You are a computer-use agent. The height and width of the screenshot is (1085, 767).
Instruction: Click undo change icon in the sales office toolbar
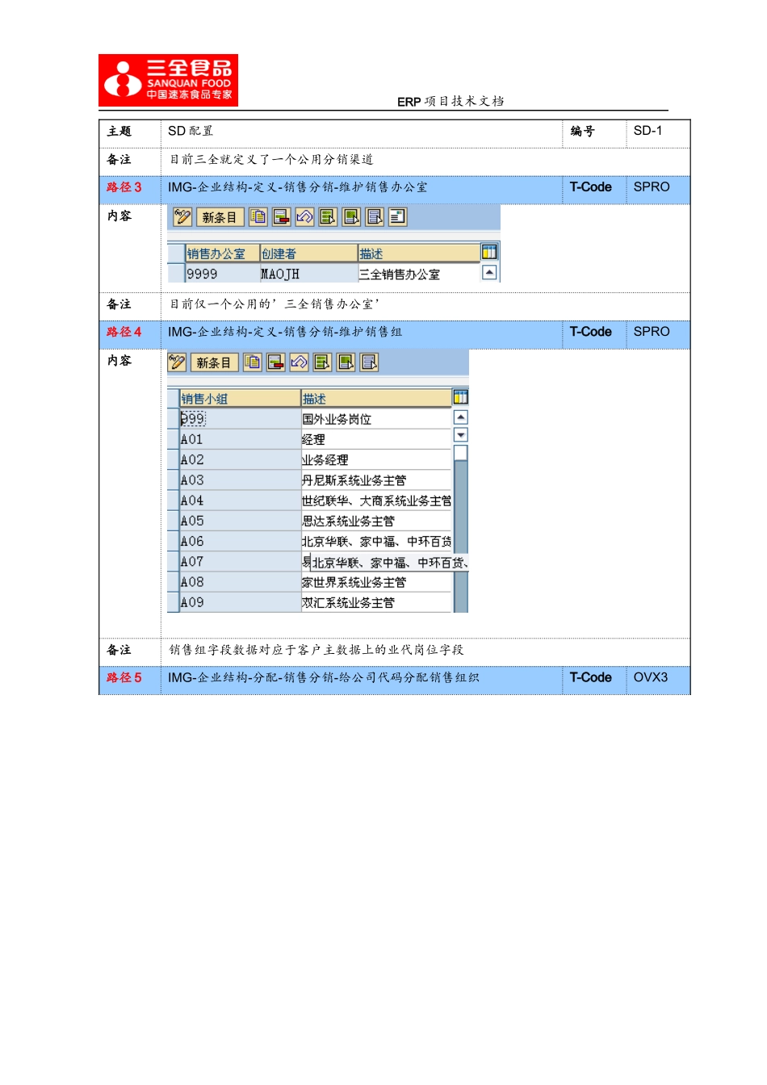click(304, 216)
